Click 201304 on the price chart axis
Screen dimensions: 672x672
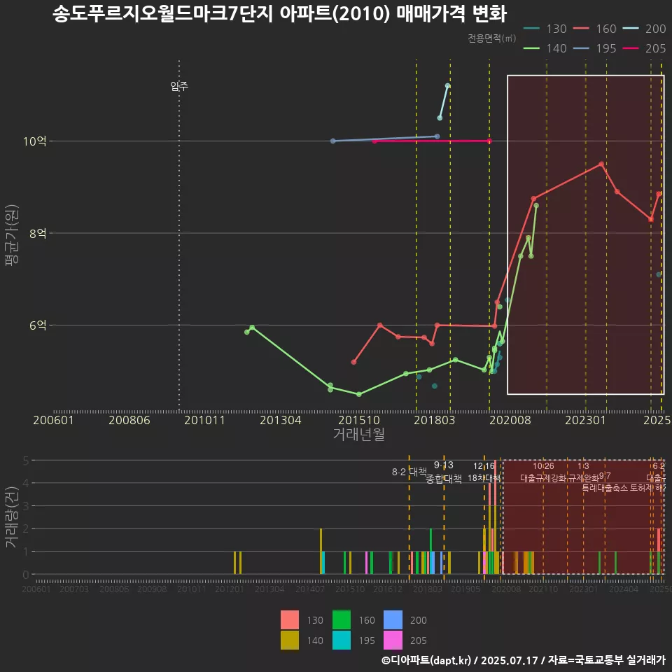[281, 420]
